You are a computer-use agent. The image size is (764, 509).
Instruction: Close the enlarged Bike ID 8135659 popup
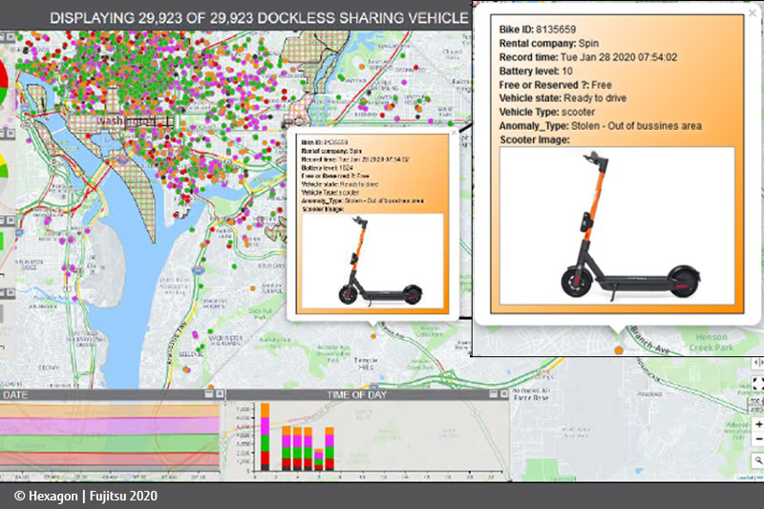753,13
